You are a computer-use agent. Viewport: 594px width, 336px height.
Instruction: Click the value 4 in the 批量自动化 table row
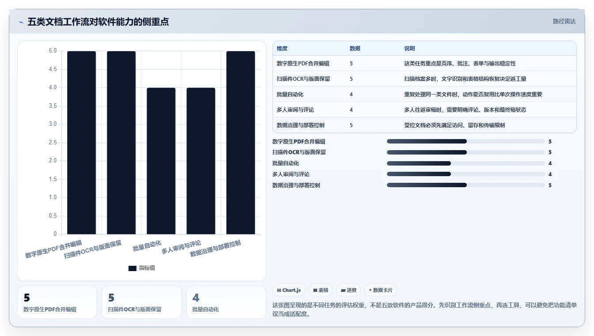(x=351, y=94)
